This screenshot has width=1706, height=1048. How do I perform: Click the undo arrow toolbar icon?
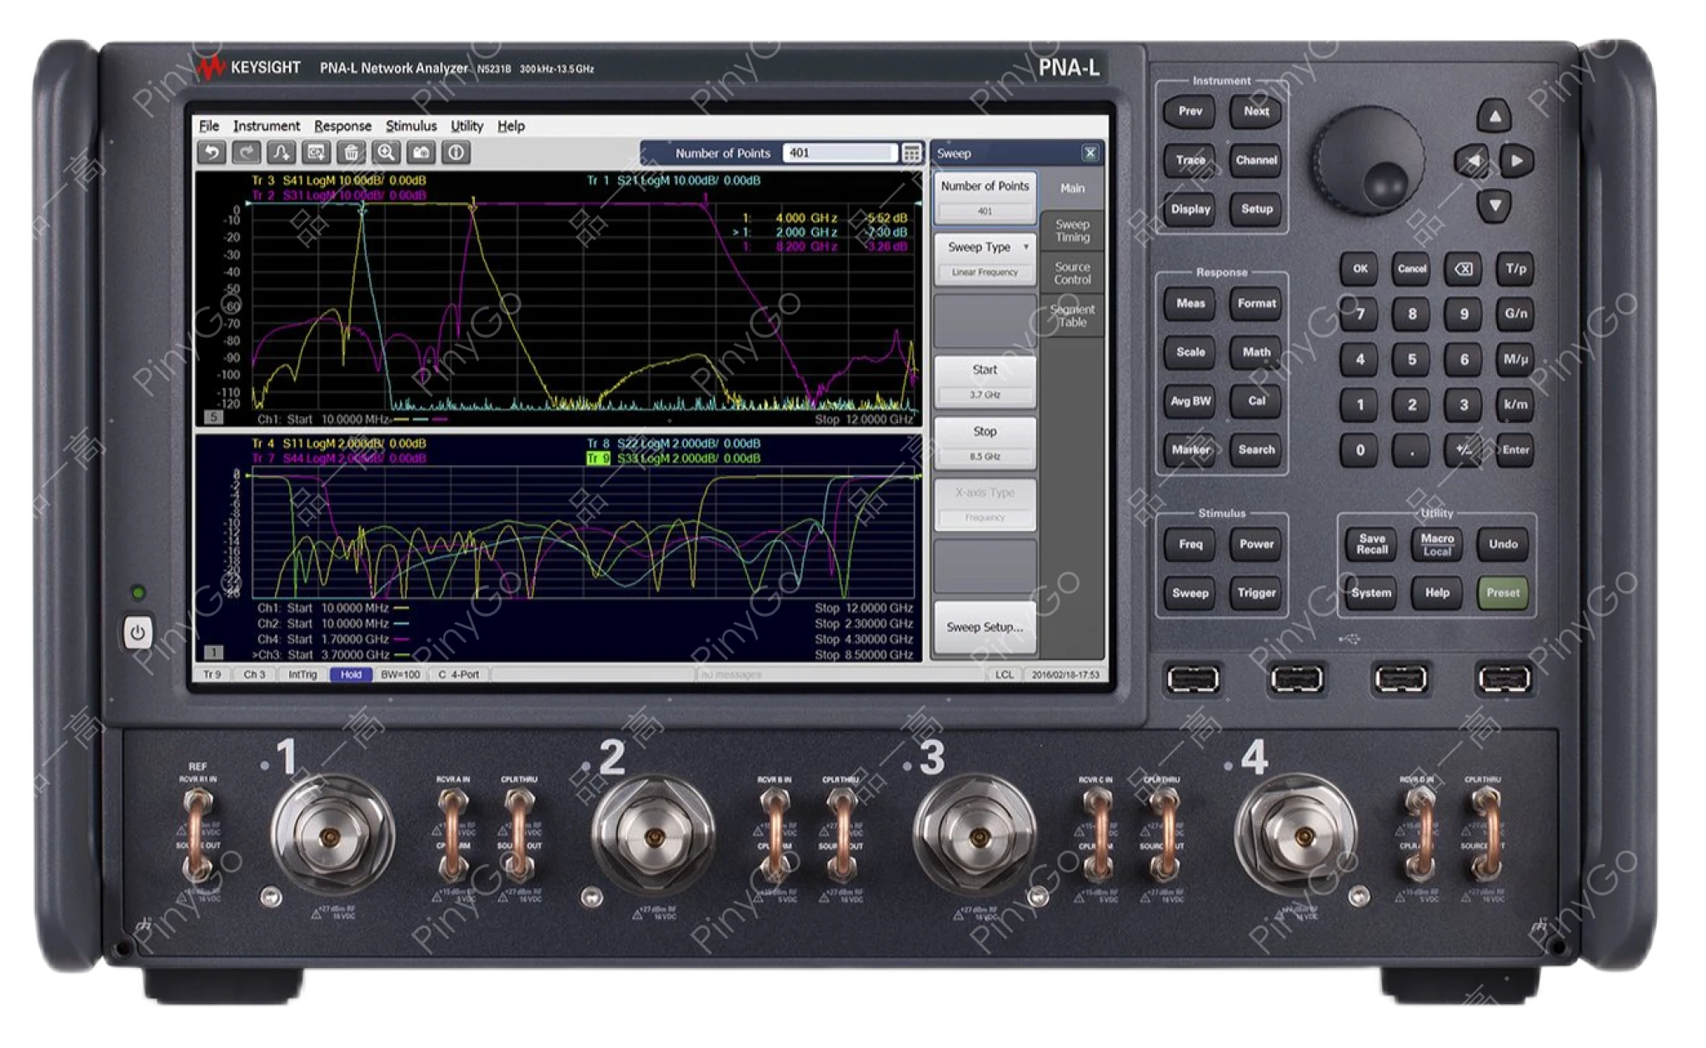click(x=212, y=152)
